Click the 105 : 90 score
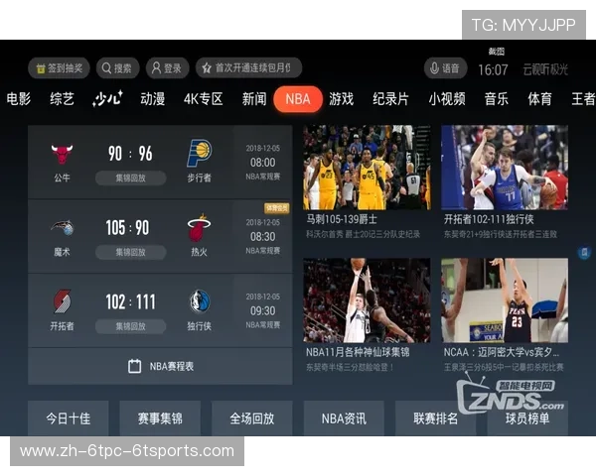Viewport: 596px width, 476px height. 128,228
